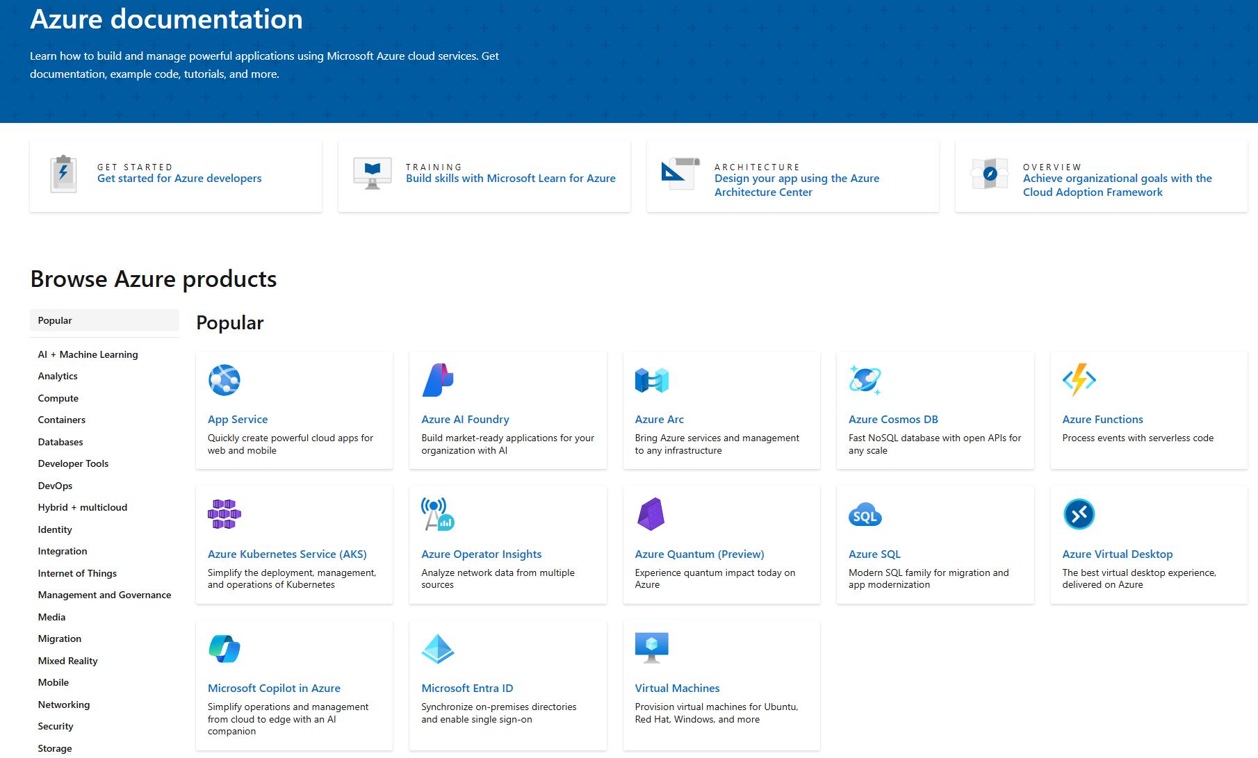Select Management and Governance category

tap(104, 595)
